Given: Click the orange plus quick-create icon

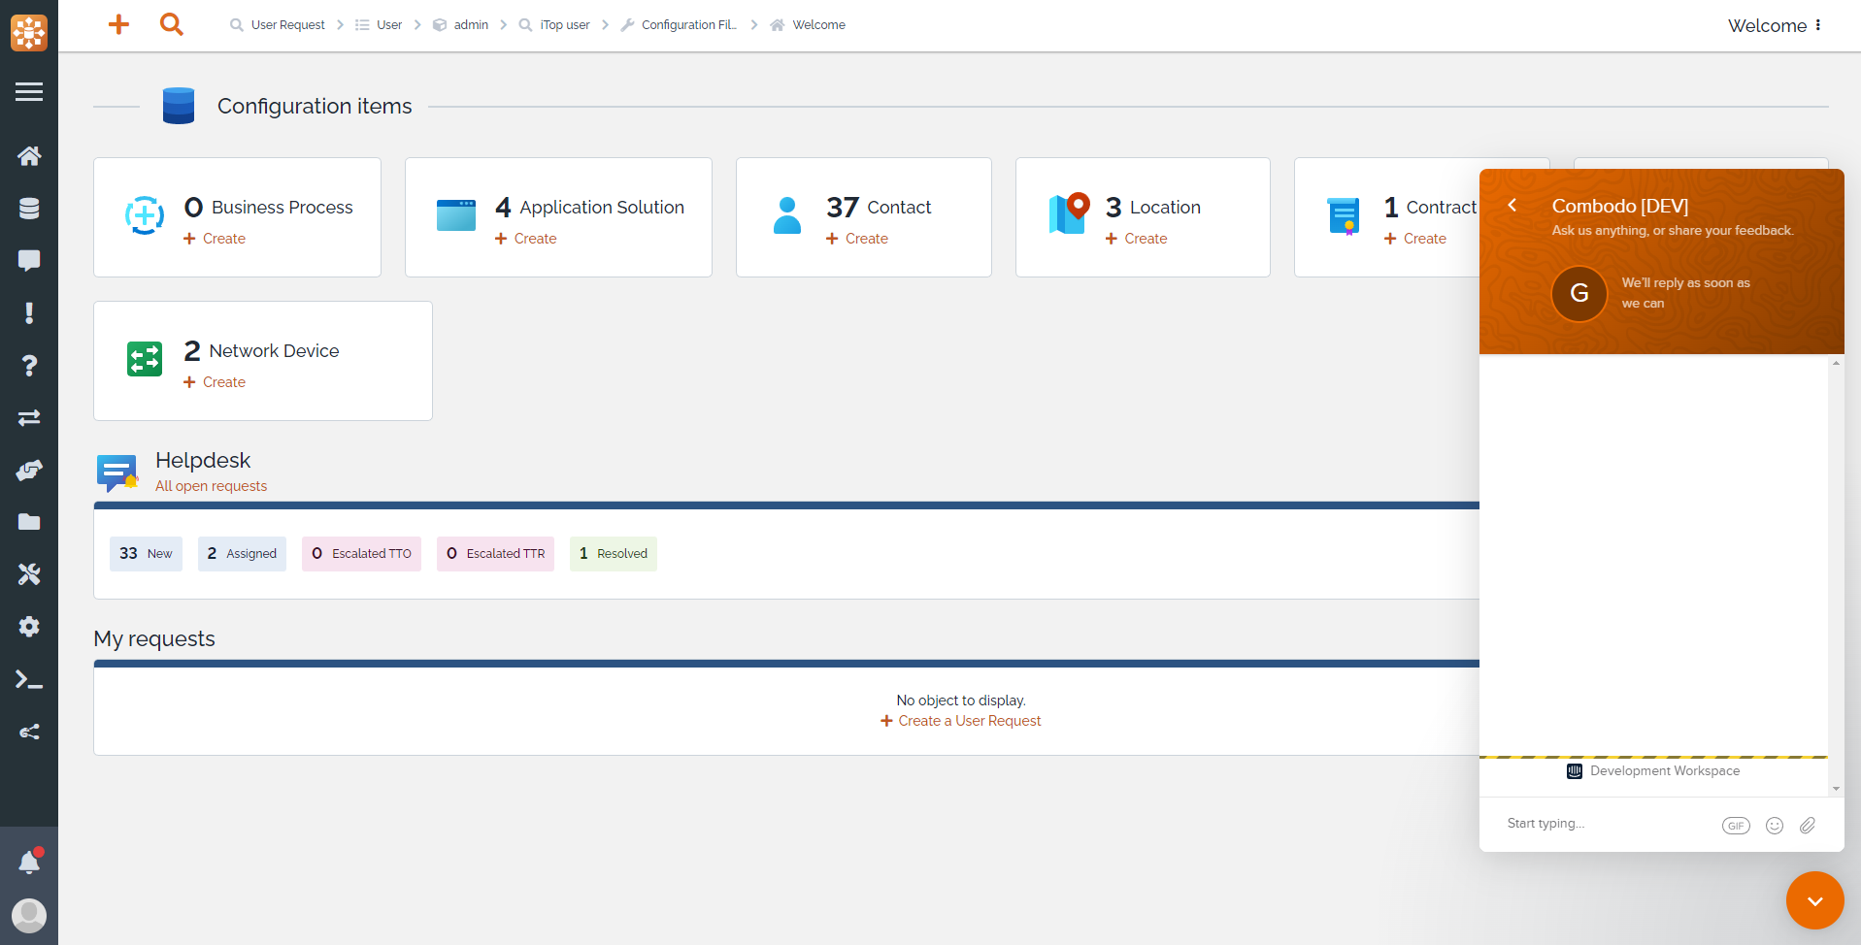Looking at the screenshot, I should pos(118,24).
